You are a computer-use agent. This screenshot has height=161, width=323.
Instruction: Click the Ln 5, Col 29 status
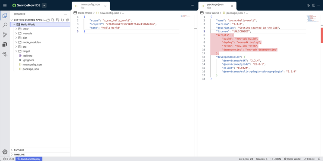pos(246,159)
